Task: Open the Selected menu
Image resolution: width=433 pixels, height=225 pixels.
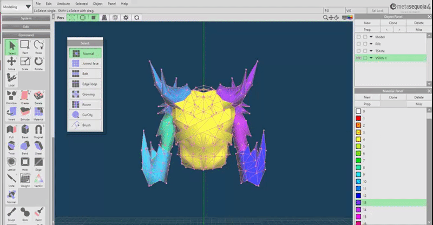Action: click(82, 4)
